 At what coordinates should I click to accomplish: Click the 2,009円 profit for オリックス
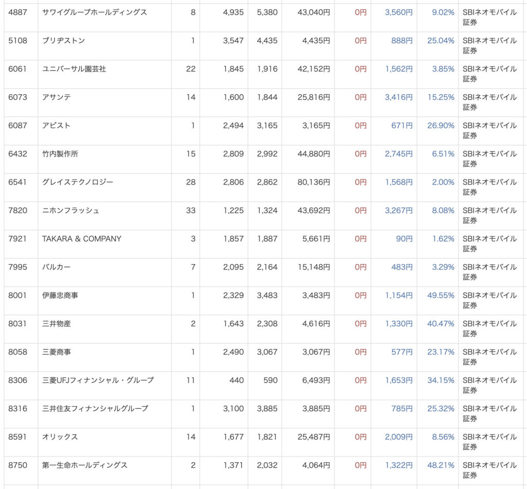[x=399, y=436]
